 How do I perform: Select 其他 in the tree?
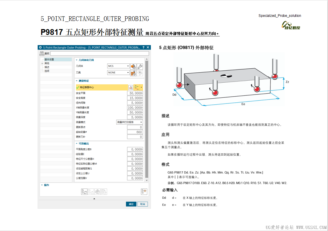[47, 63]
